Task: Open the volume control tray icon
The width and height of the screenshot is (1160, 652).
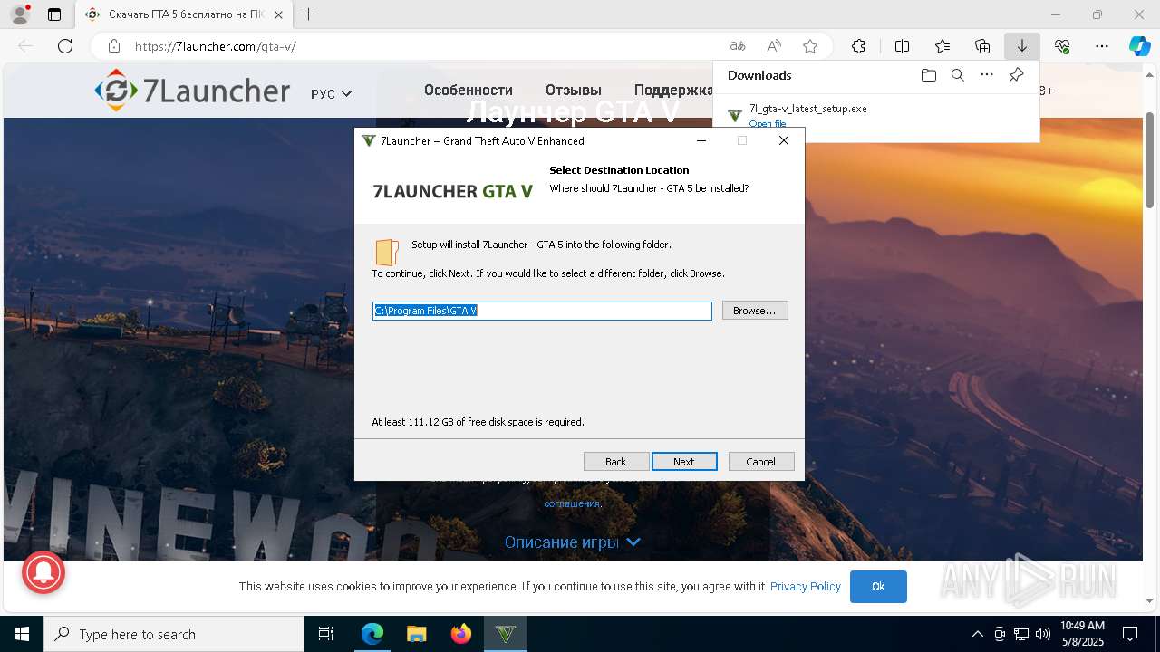Action: (x=1042, y=634)
